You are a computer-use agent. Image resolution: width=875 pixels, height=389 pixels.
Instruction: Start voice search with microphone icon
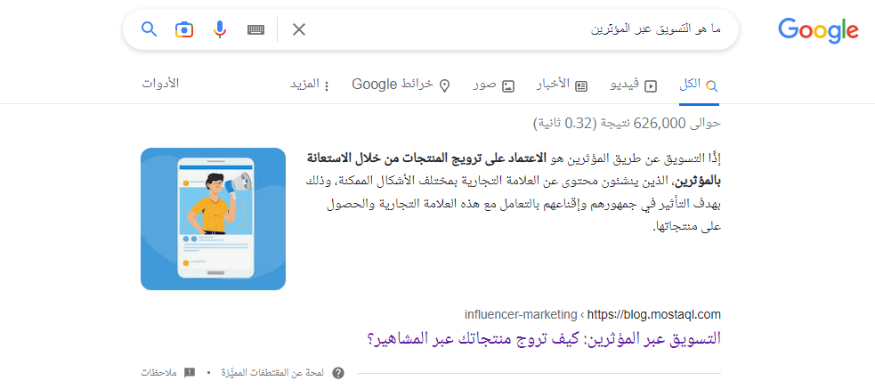(220, 29)
